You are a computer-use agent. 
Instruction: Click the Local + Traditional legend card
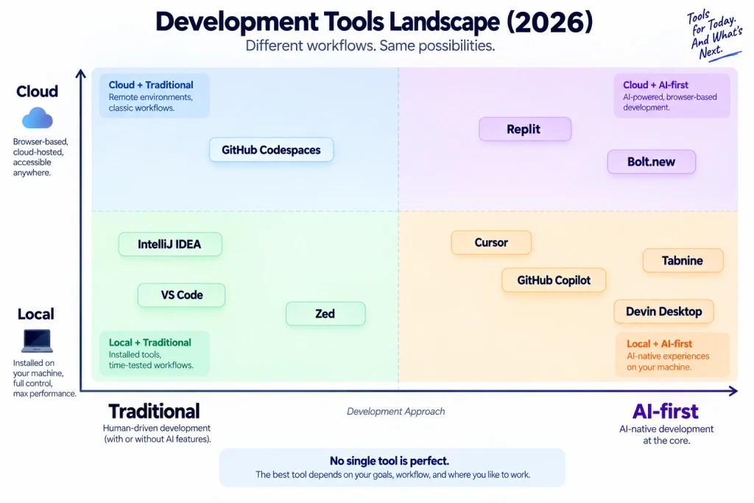[155, 353]
